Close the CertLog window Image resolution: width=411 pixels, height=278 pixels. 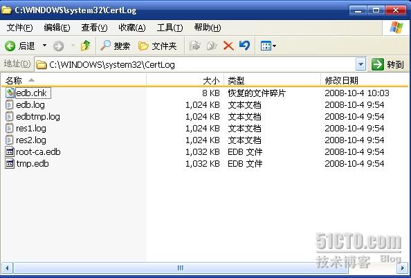tap(395, 10)
